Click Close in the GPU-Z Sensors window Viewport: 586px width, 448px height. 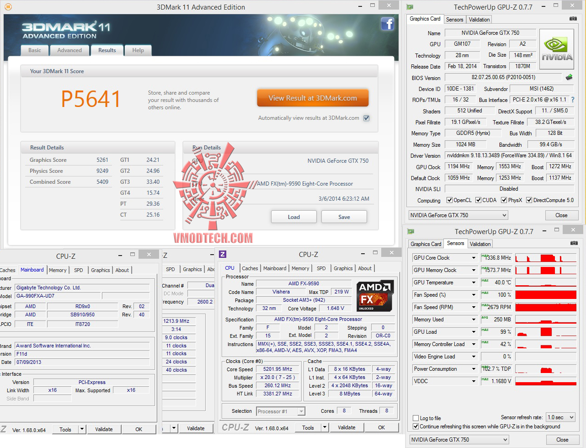[x=562, y=440]
